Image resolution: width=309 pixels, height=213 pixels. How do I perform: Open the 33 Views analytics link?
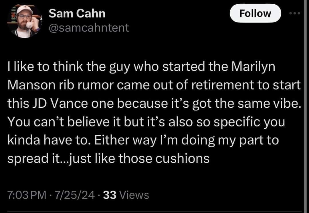pos(128,195)
